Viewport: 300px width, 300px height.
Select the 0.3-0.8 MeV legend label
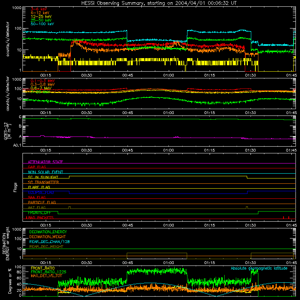(x=43, y=84)
